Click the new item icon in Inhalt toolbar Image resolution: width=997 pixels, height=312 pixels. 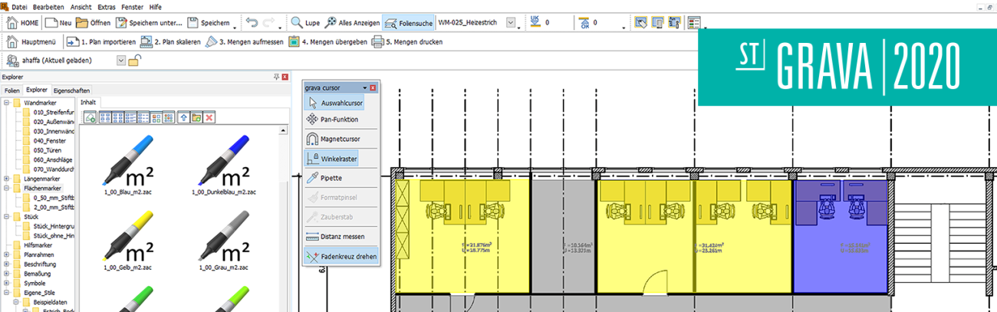pyautogui.click(x=90, y=117)
